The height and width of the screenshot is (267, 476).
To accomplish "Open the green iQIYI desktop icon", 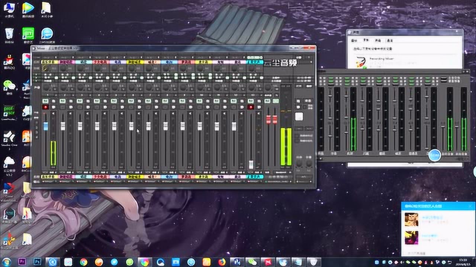I will 28,35.
